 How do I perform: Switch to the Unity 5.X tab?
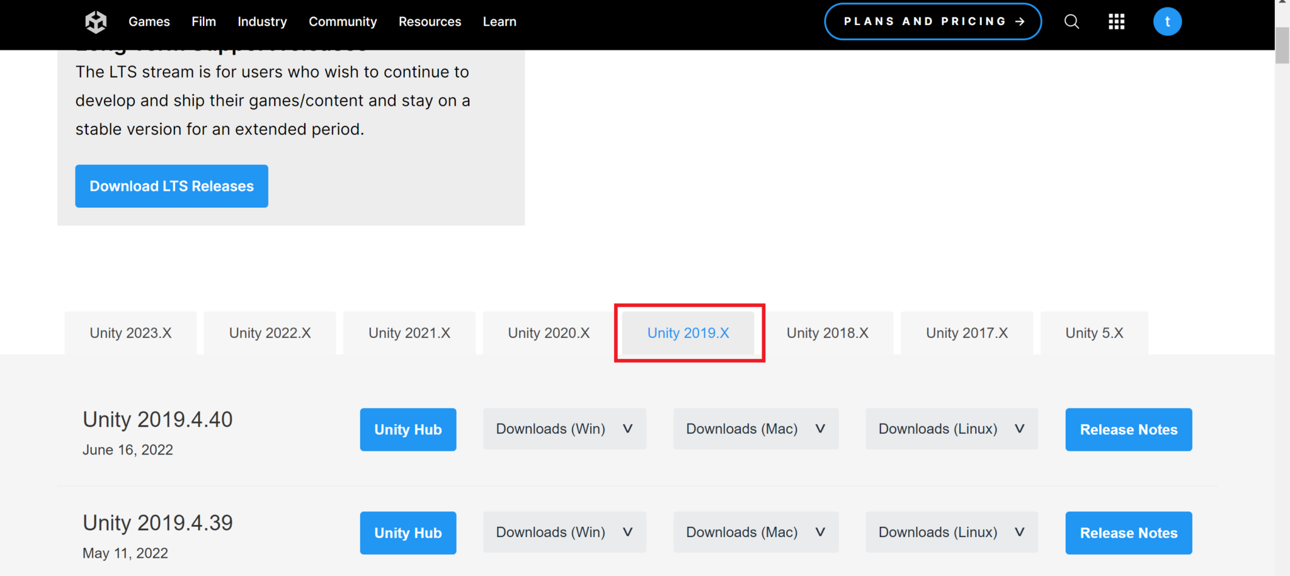(x=1094, y=333)
